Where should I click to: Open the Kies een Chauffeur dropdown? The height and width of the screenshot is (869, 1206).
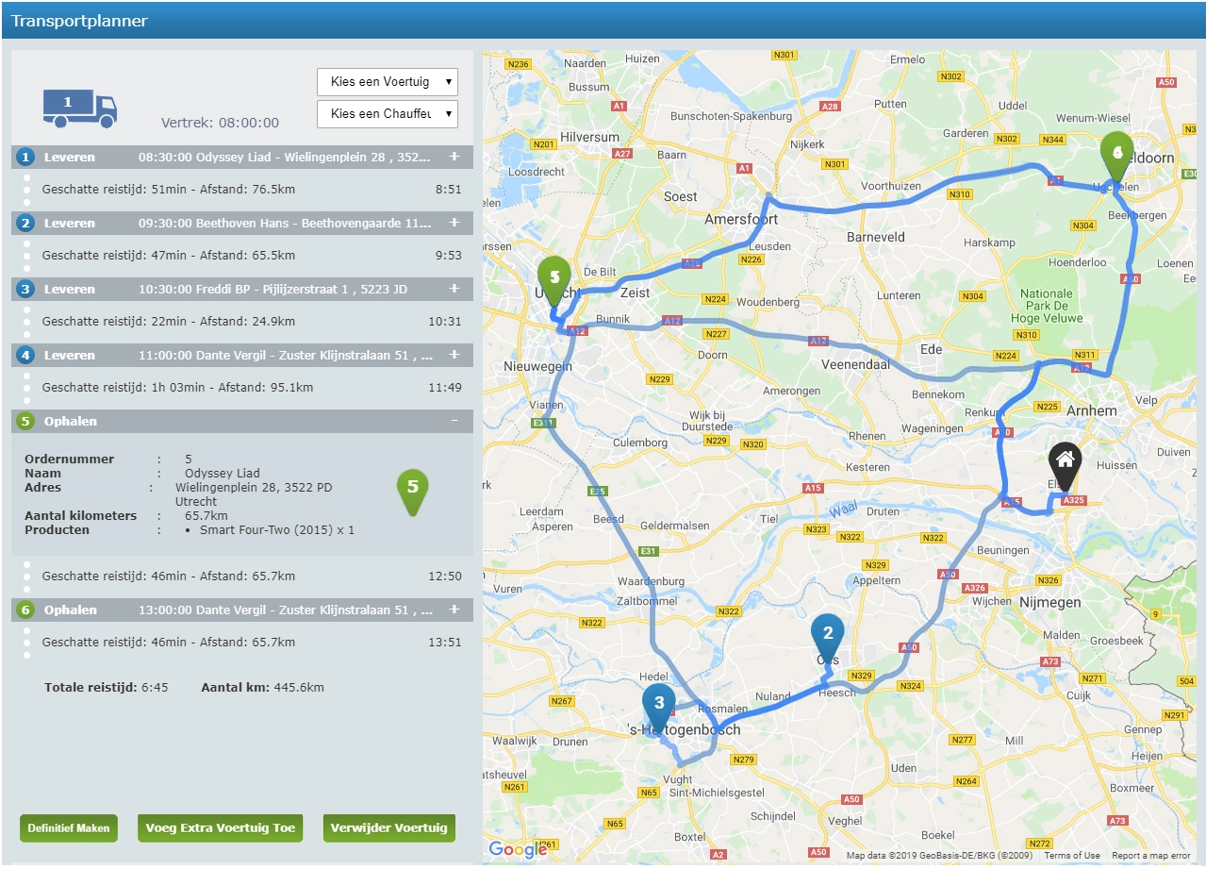[x=387, y=113]
